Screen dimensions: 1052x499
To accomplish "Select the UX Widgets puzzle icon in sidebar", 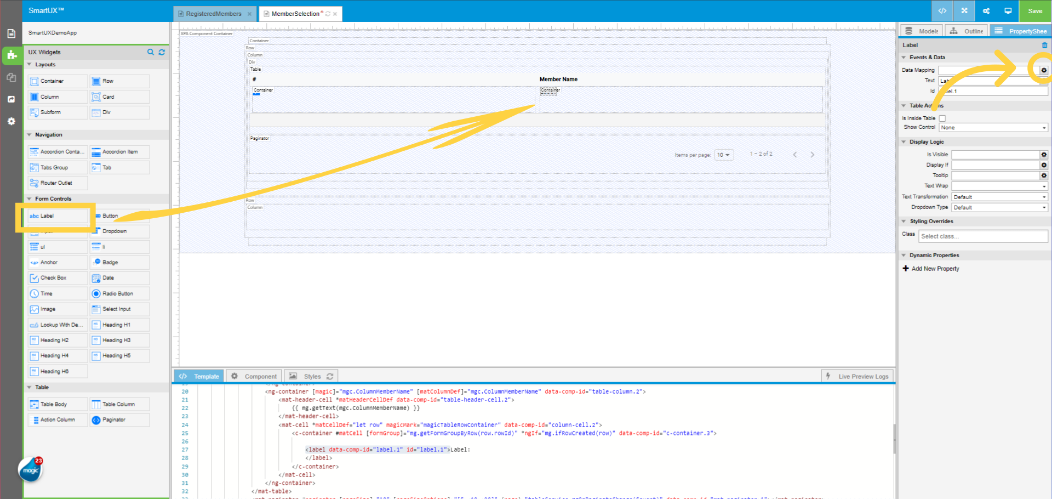I will 11,55.
